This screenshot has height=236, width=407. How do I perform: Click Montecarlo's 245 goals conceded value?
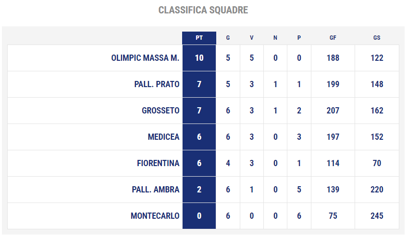point(377,216)
